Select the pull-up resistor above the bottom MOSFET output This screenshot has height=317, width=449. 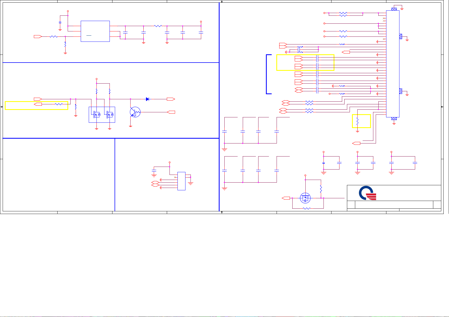pyautogui.click(x=321, y=189)
